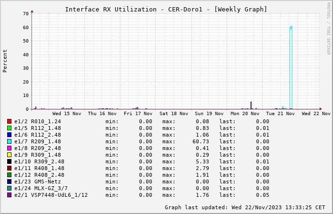This screenshot has width=333, height=214.
Task: Click the purple e2/1 VSP7448-UdL6_1/12 swatch
Action: click(x=9, y=195)
